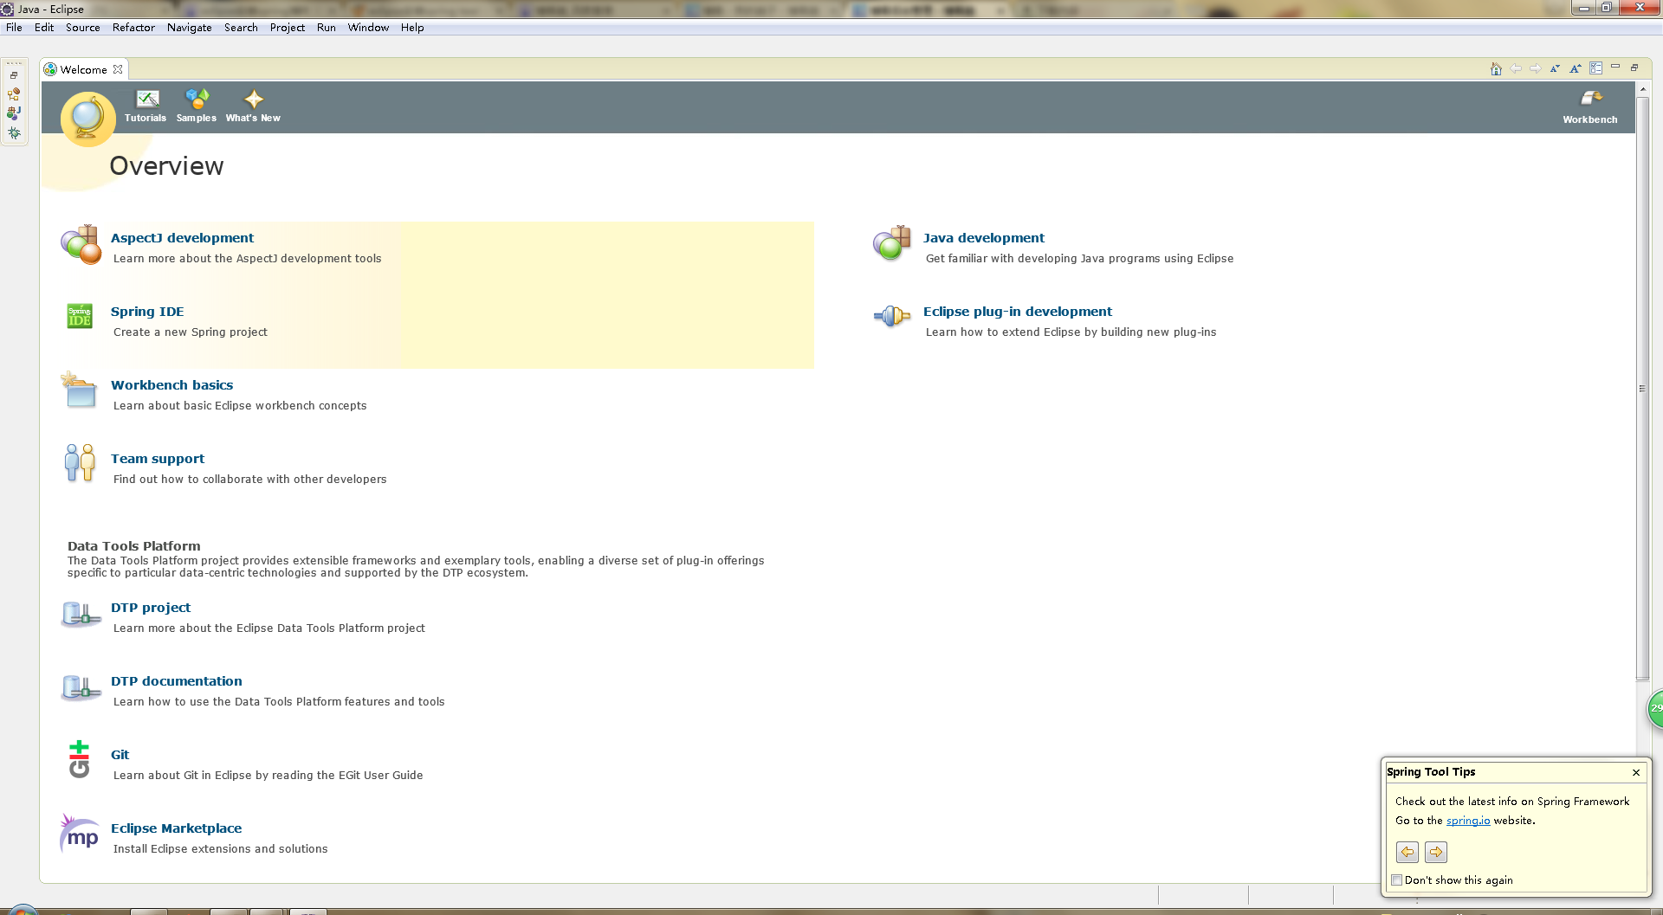This screenshot has height=915, width=1663.
Task: Open the Refactor menu
Action: coord(133,28)
